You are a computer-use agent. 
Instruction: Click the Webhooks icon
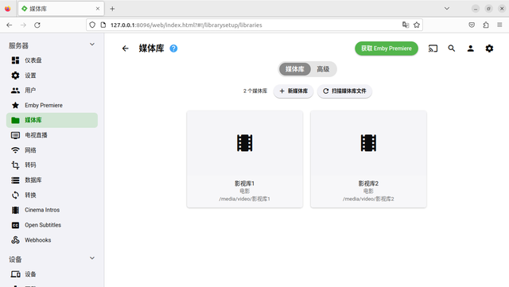(x=15, y=240)
